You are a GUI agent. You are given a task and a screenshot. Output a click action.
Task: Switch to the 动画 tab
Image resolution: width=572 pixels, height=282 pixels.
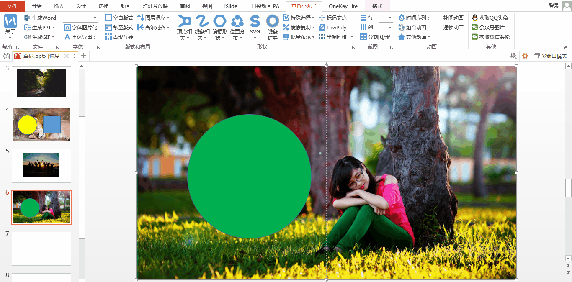point(125,6)
